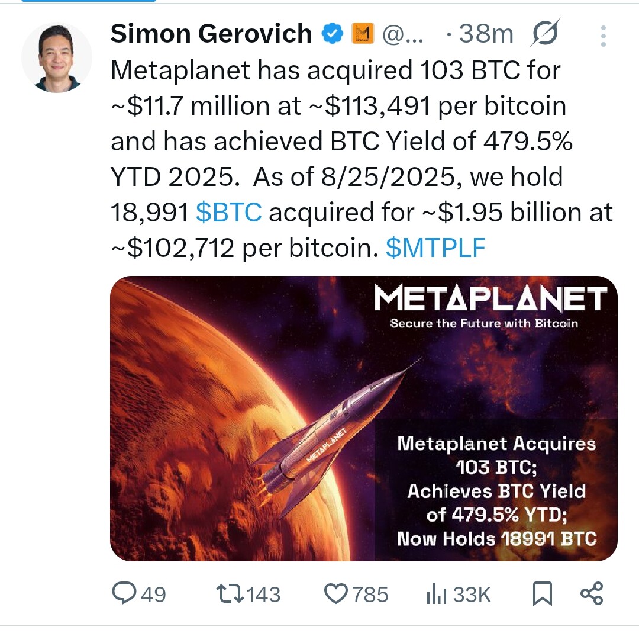The height and width of the screenshot is (633, 639).
Task: Open the Metaplanet affiliate badge icon
Action: point(363,33)
